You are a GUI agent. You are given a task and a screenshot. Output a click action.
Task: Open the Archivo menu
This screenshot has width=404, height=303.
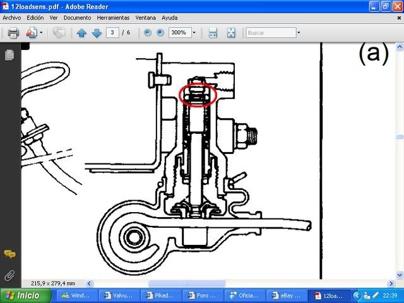pyautogui.click(x=12, y=18)
